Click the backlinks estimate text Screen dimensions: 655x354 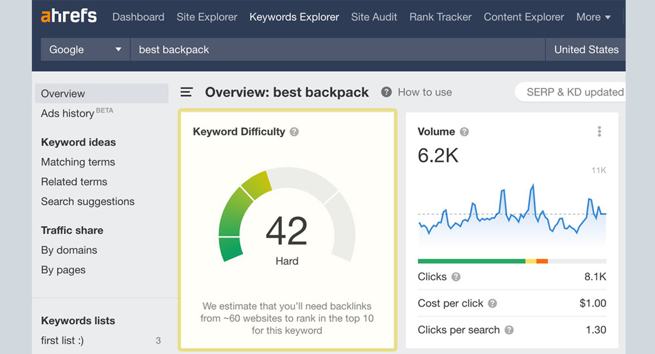tap(287, 318)
